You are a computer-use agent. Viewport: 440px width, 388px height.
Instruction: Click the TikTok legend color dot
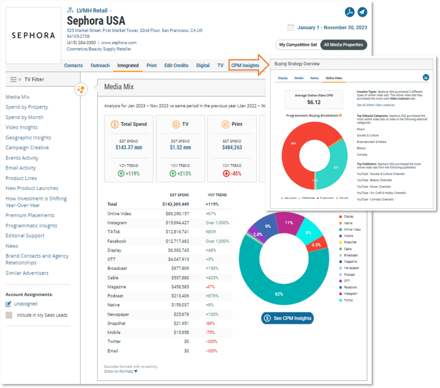pyautogui.click(x=340, y=300)
